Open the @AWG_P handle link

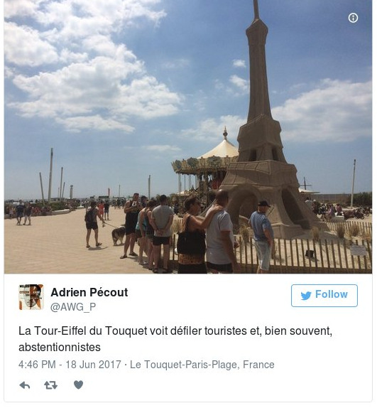tap(73, 307)
